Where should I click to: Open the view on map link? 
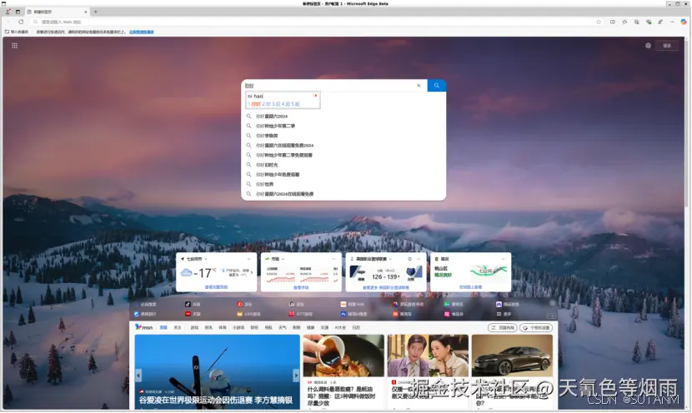click(x=470, y=287)
